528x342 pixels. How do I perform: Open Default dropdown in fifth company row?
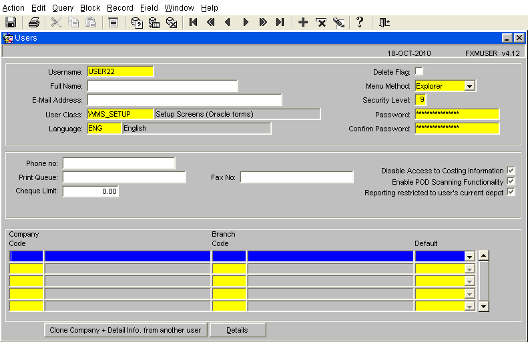click(469, 306)
